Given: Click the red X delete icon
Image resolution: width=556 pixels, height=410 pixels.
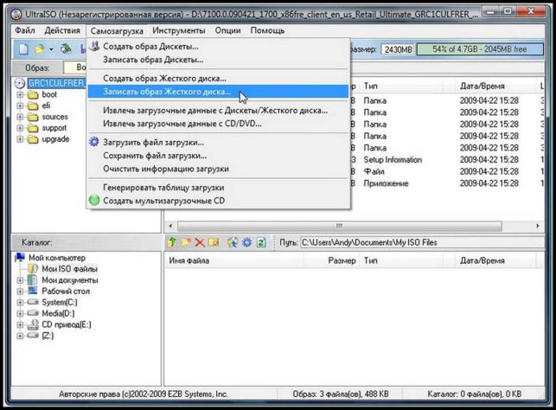Looking at the screenshot, I should 200,242.
